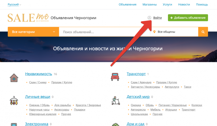Click the house icon for Недвижимость
The image size is (217, 126).
tap(14, 78)
